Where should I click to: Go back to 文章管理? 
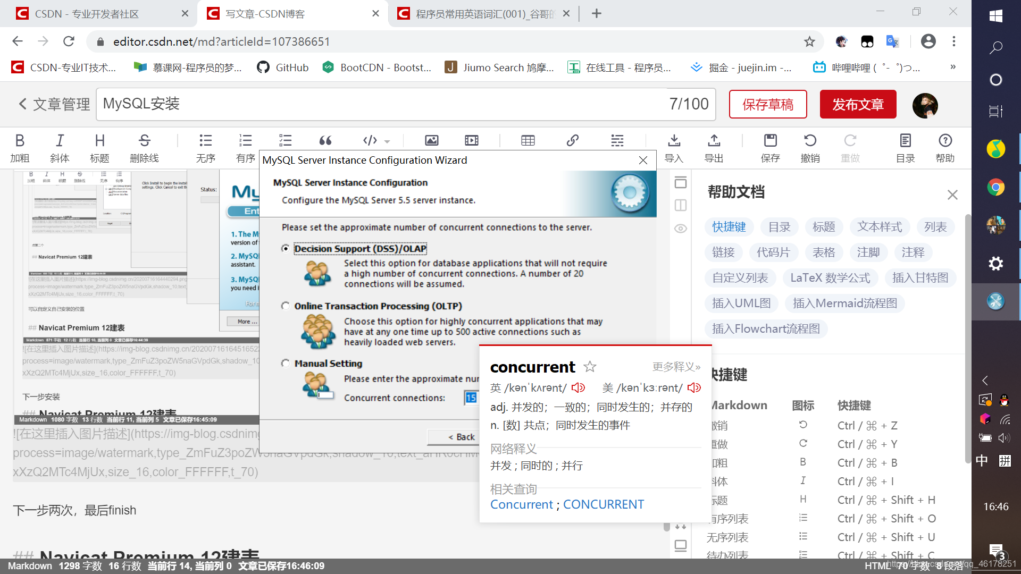pos(54,104)
